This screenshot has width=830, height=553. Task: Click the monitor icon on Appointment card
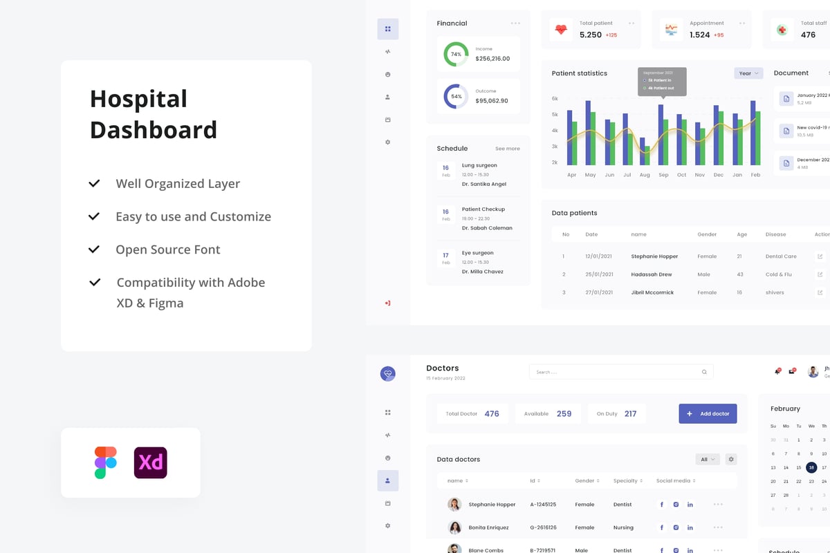click(671, 29)
